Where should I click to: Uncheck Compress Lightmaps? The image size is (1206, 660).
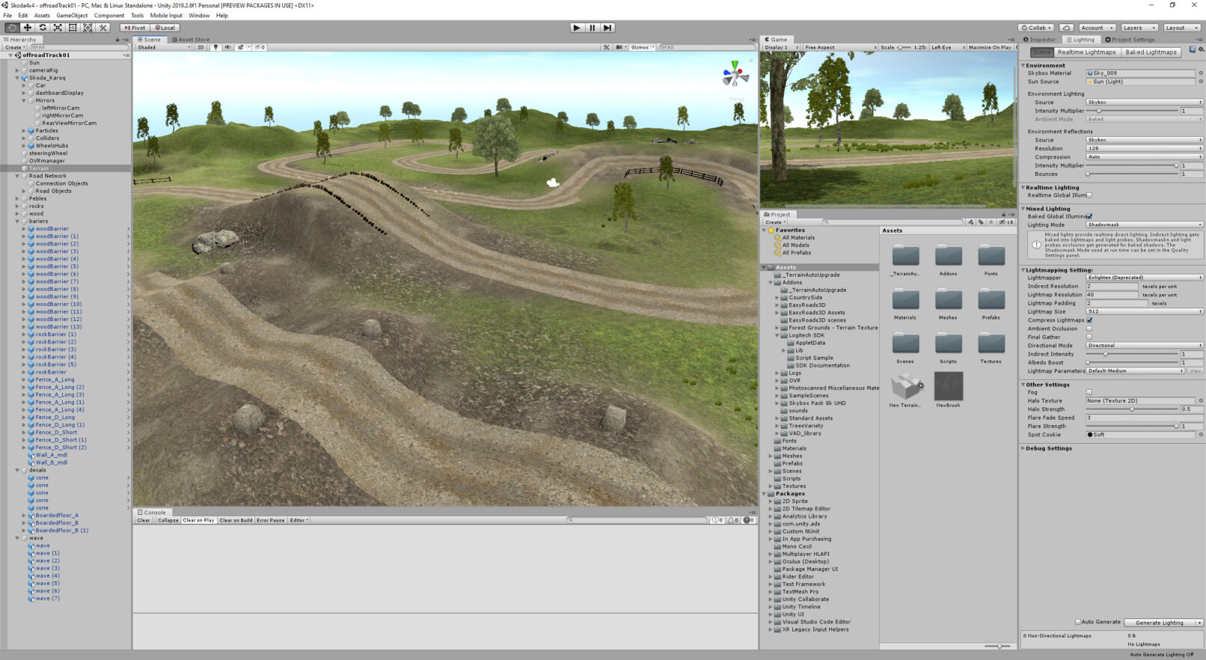tap(1089, 320)
